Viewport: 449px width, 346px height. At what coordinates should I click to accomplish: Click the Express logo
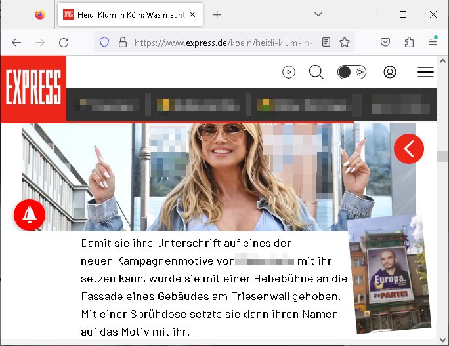pos(33,89)
